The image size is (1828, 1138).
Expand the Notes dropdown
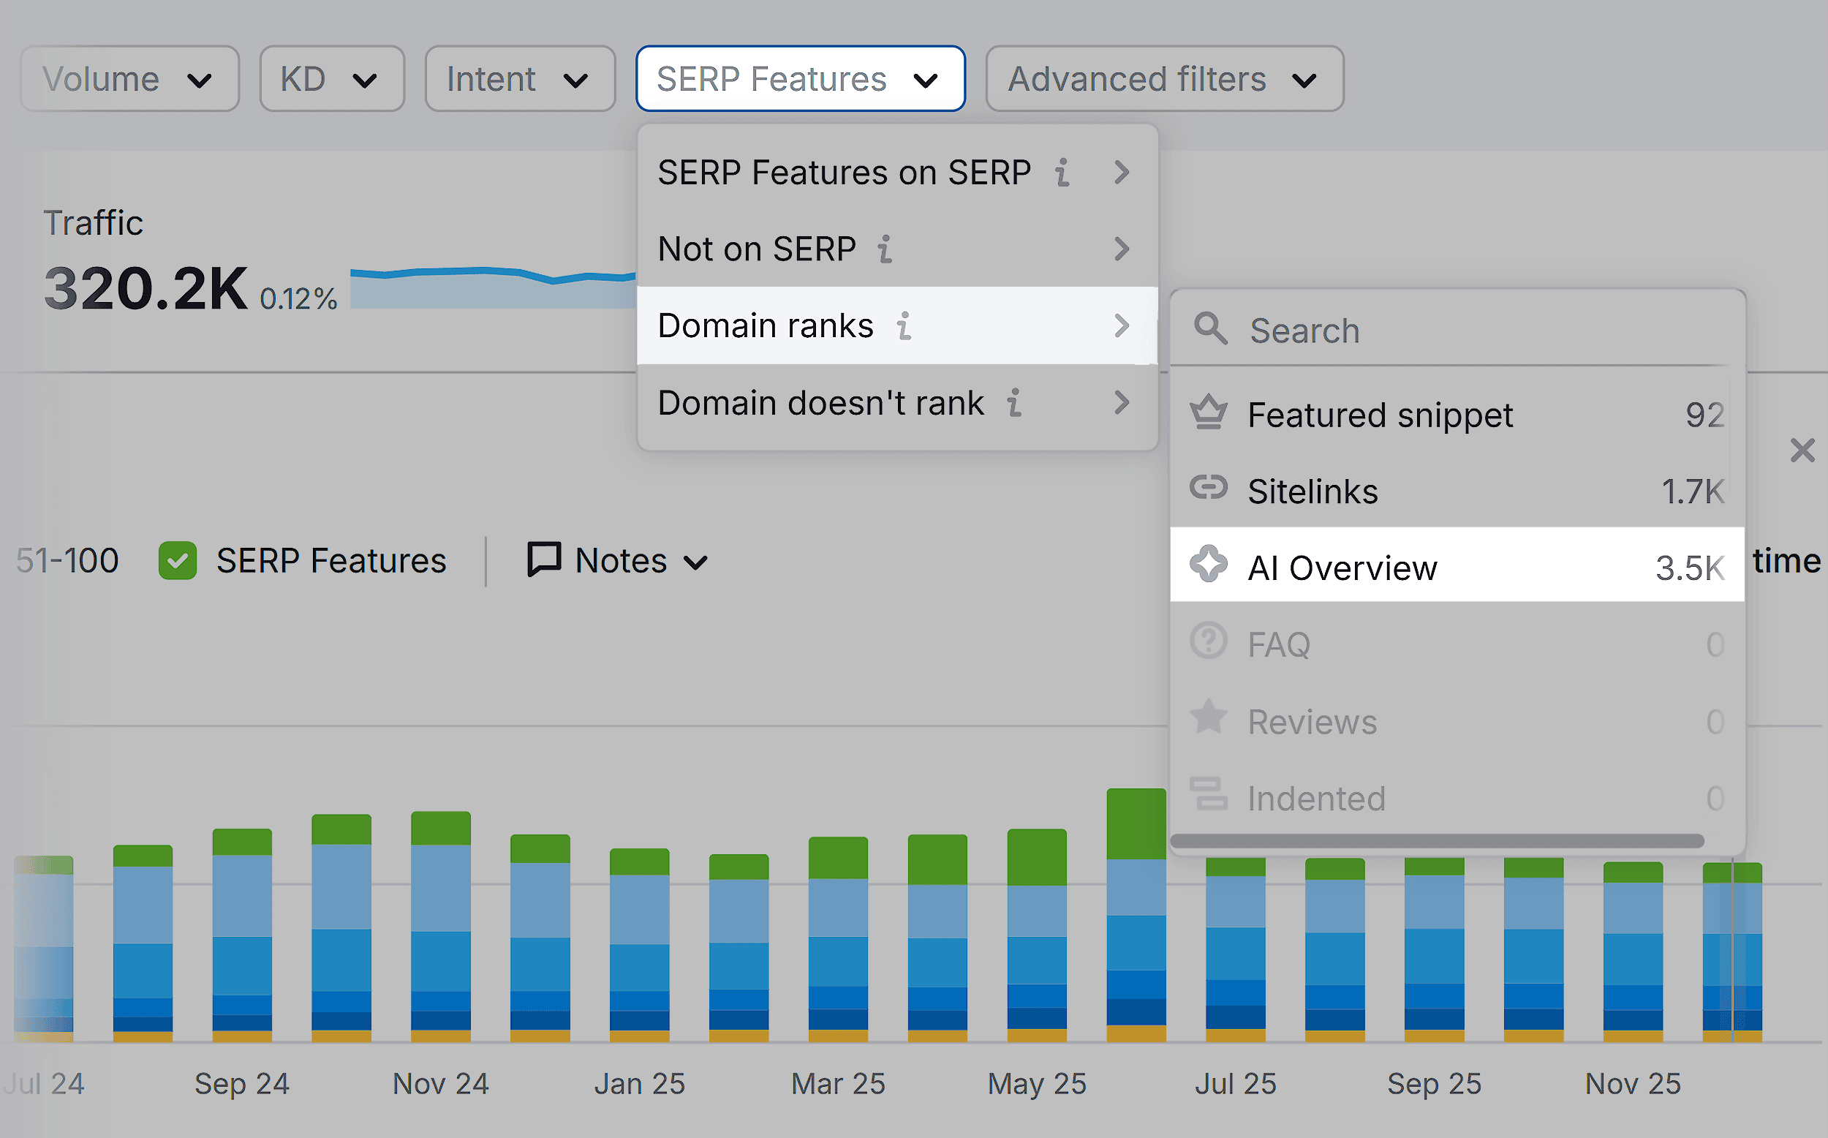point(696,562)
